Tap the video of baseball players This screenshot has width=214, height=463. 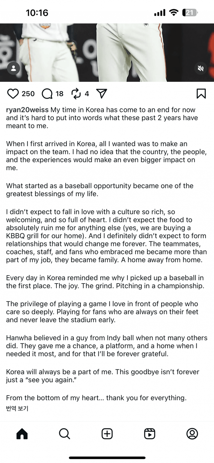click(x=107, y=50)
